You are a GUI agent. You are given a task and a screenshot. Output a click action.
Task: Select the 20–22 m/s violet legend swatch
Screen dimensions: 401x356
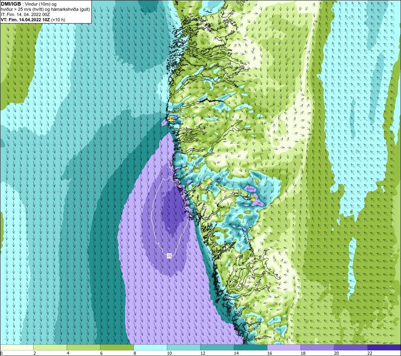350,348
